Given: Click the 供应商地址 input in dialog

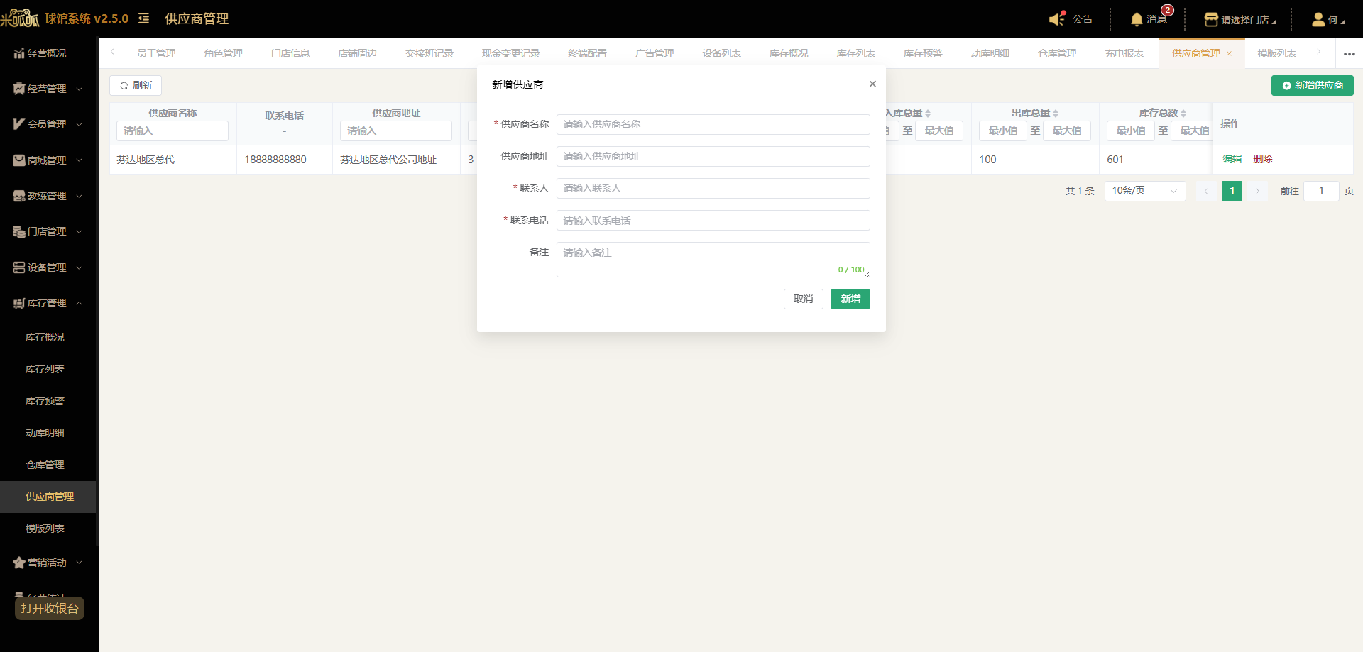Looking at the screenshot, I should pos(713,156).
